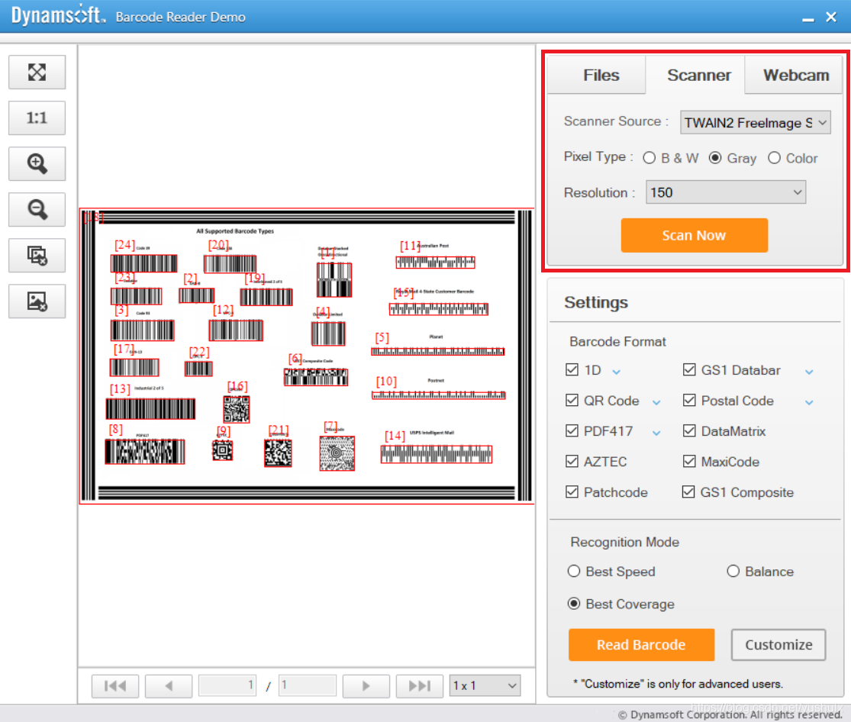The image size is (851, 722).
Task: Open the Resolution dropdown
Action: coord(726,192)
